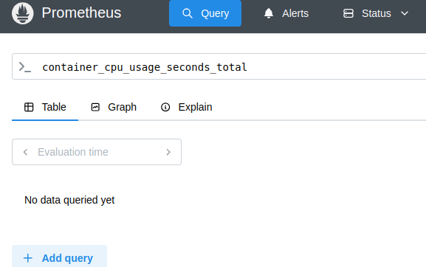Click the Evaluation time input
This screenshot has width=426, height=267.
click(97, 152)
